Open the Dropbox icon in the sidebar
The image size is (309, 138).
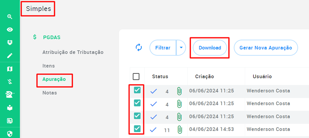(x=10, y=43)
